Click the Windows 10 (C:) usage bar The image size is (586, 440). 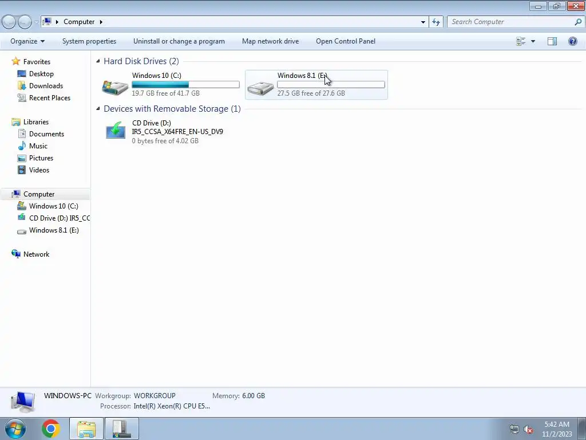(x=186, y=85)
